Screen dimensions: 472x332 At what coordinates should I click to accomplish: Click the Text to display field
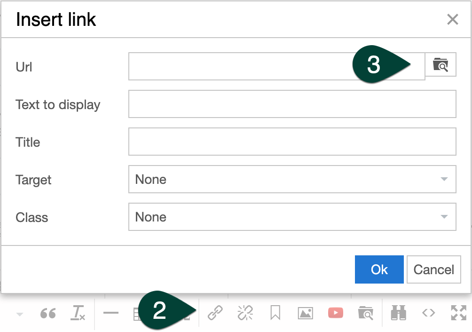pyautogui.click(x=292, y=104)
